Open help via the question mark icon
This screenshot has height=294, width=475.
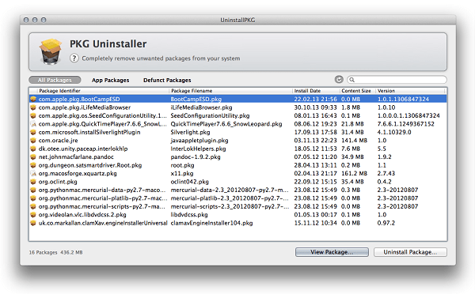(74, 58)
